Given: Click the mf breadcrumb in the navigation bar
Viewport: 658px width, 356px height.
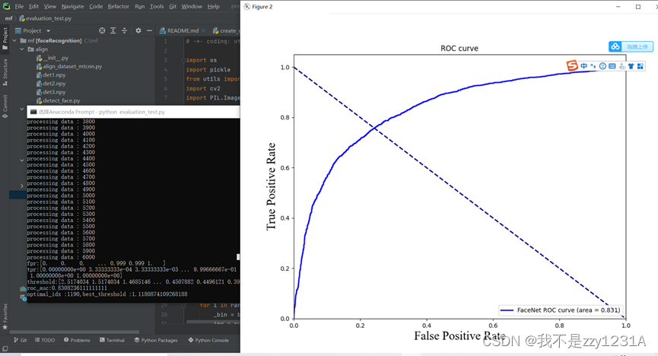Looking at the screenshot, I should [8, 18].
